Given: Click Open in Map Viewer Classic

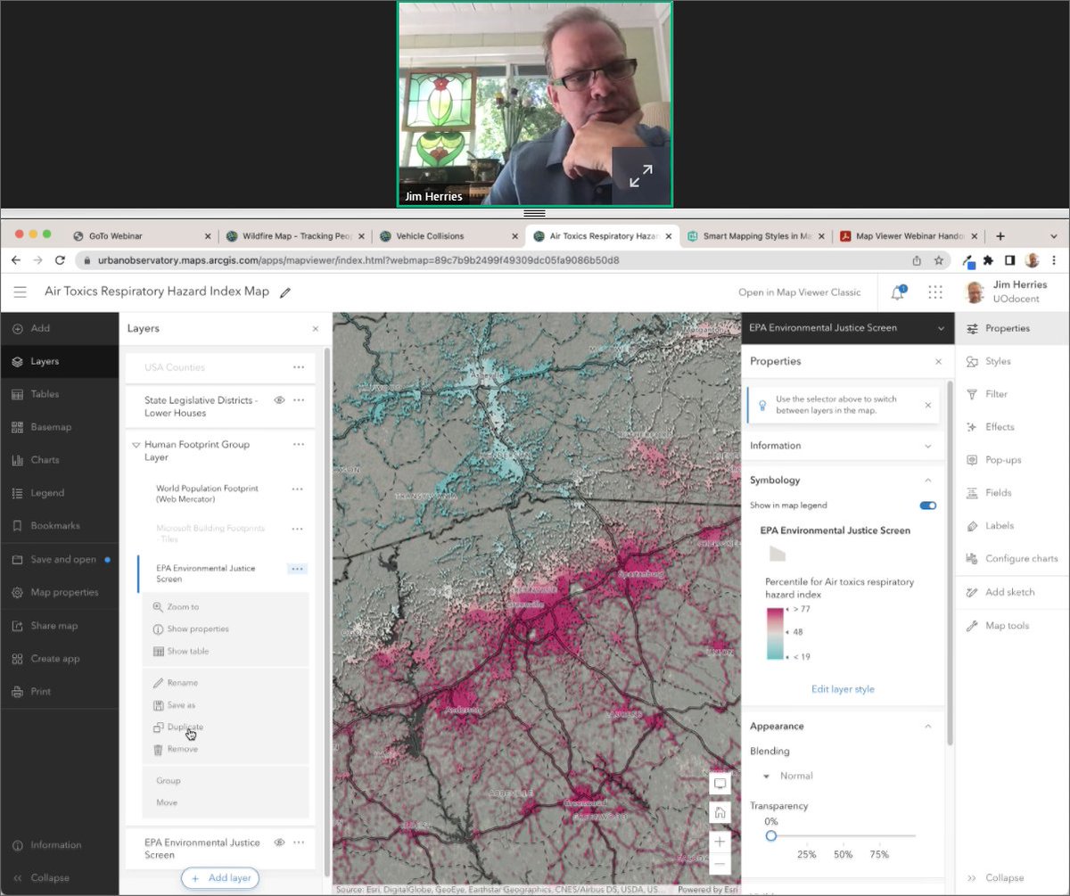Looking at the screenshot, I should click(x=799, y=292).
